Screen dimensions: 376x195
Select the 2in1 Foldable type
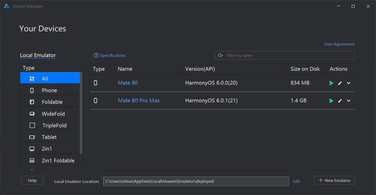(50, 160)
